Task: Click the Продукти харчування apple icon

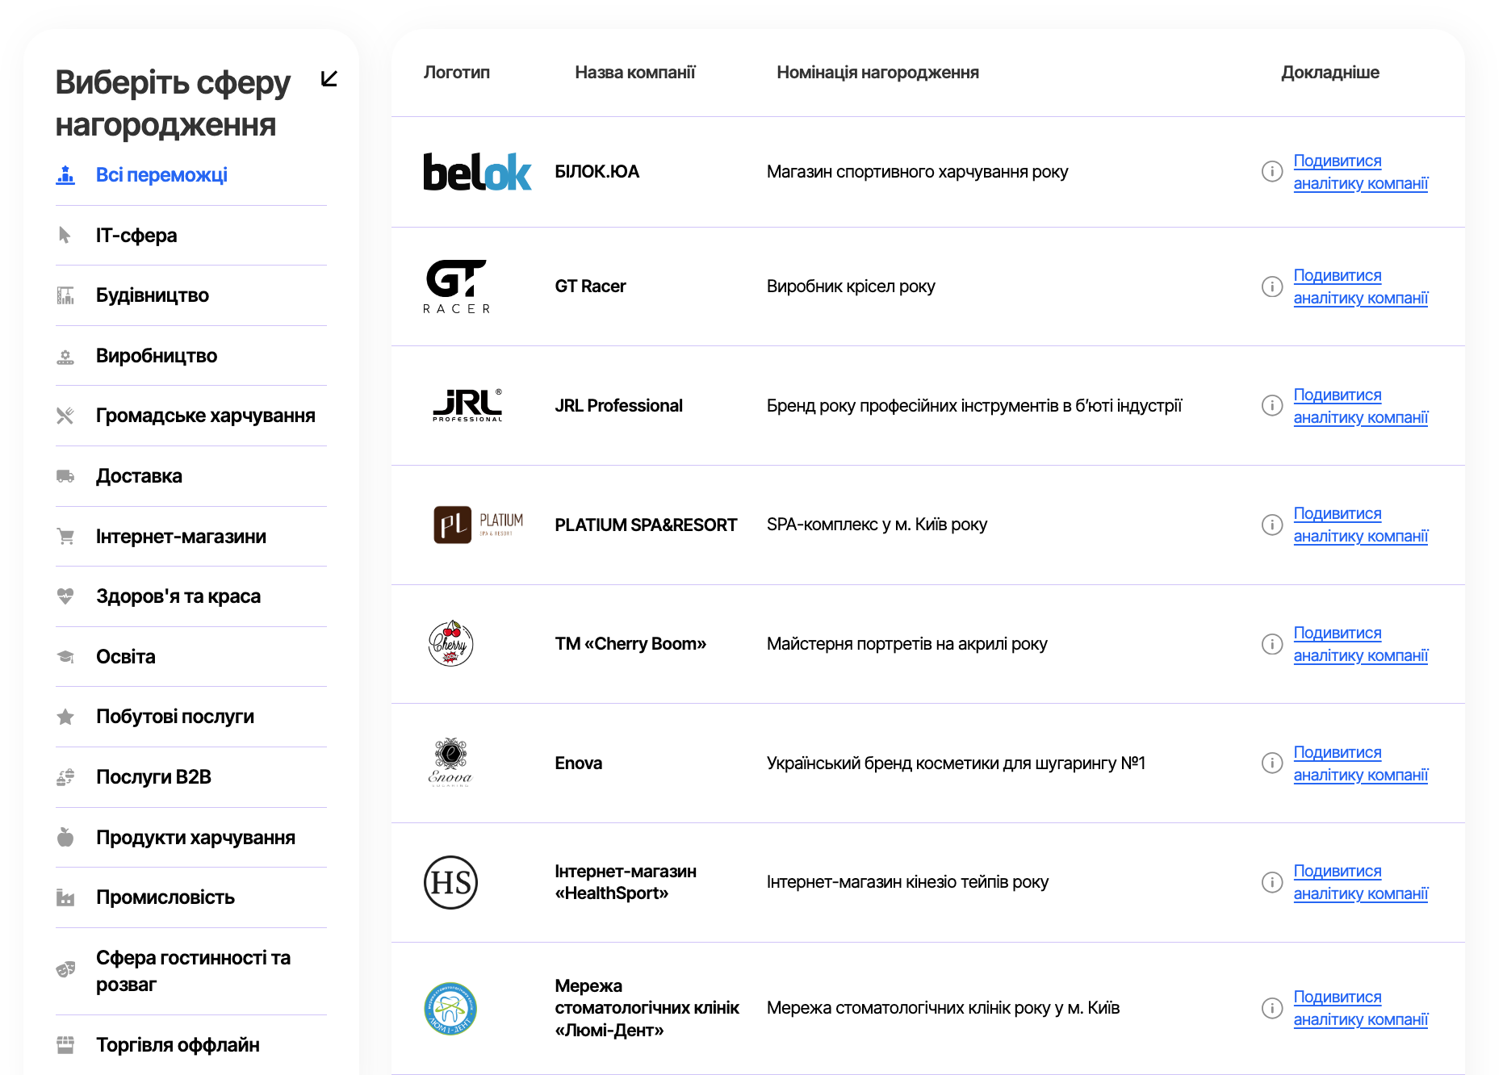Action: click(65, 838)
